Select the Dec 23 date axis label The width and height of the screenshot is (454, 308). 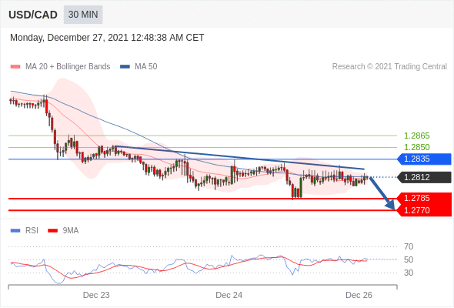(96, 295)
